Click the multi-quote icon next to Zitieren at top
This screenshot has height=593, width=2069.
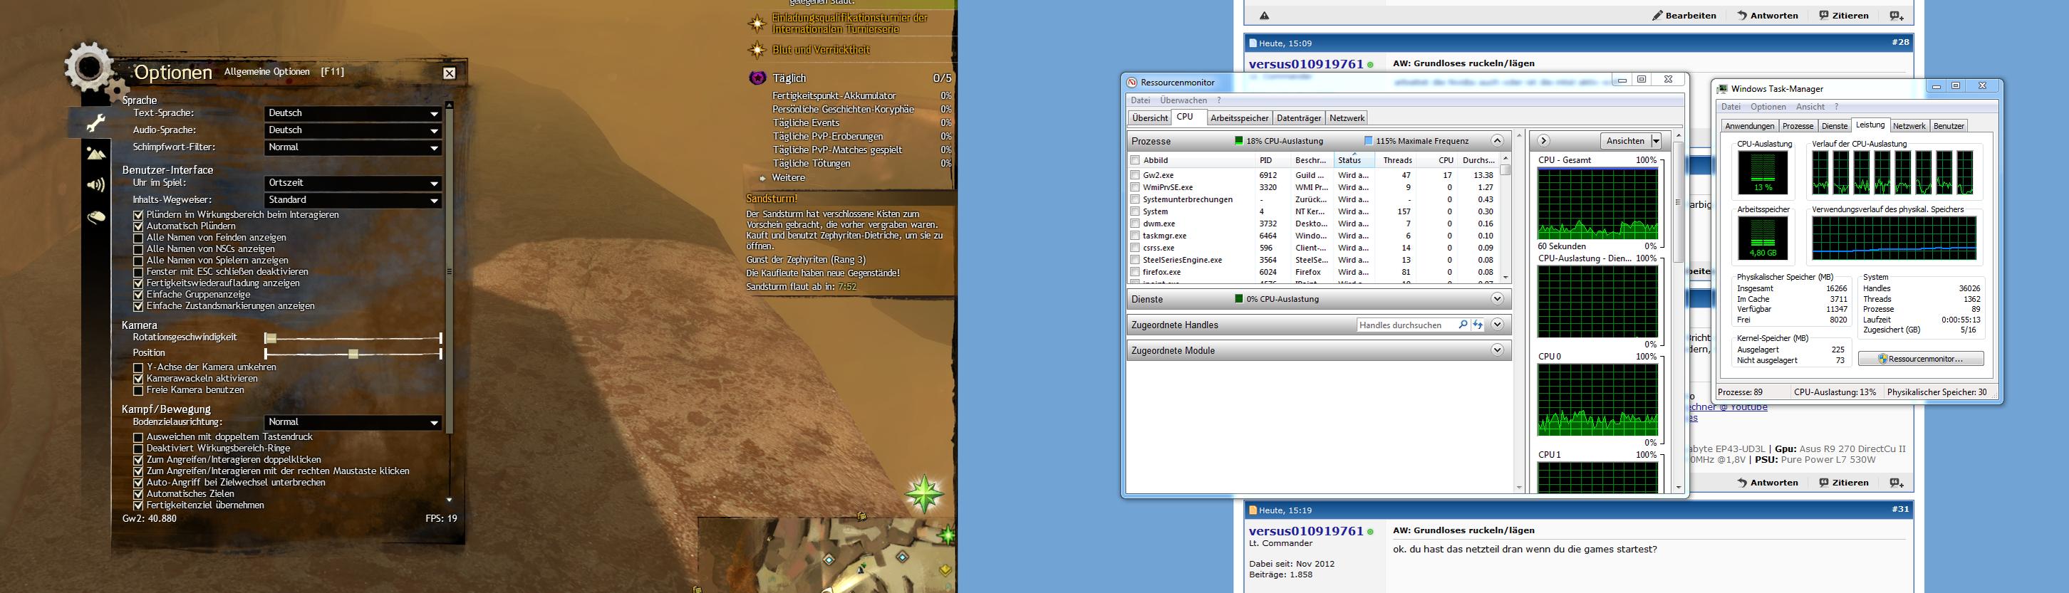[1895, 15]
